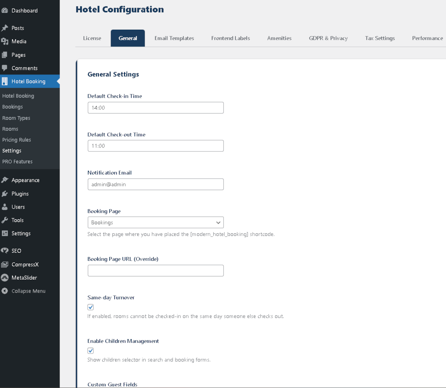The image size is (446, 388).
Task: Navigate to Pricing Rules
Action: pos(16,140)
